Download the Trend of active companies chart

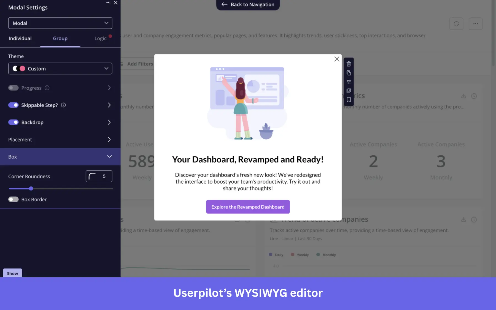point(463,219)
